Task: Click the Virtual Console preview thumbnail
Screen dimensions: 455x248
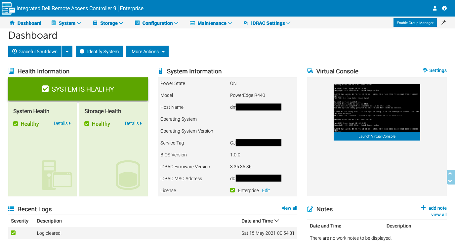Action: point(377,108)
